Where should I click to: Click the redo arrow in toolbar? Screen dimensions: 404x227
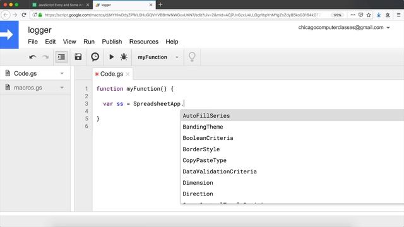[x=45, y=57]
